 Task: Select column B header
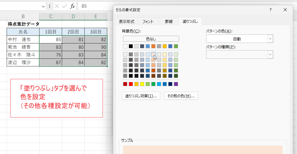23,16
